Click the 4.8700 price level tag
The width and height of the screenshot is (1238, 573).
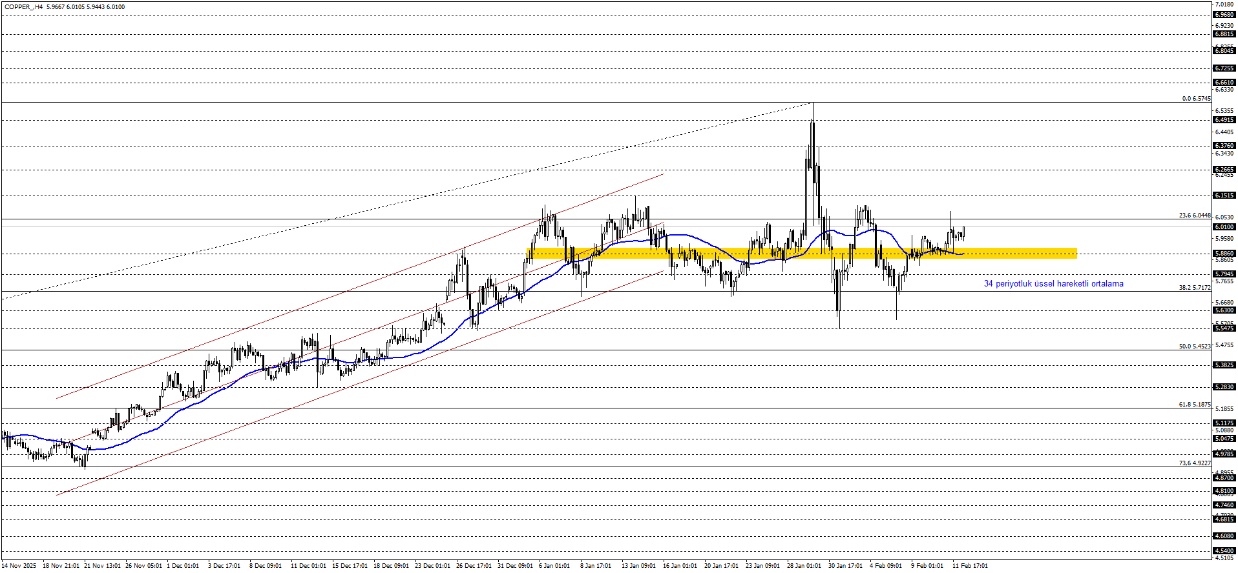click(x=1224, y=478)
